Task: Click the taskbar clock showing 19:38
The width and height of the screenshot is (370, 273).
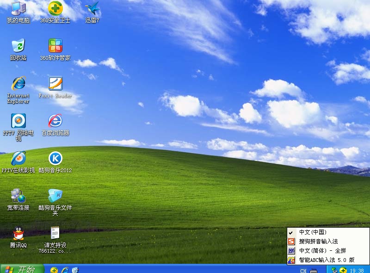Action: pyautogui.click(x=357, y=270)
